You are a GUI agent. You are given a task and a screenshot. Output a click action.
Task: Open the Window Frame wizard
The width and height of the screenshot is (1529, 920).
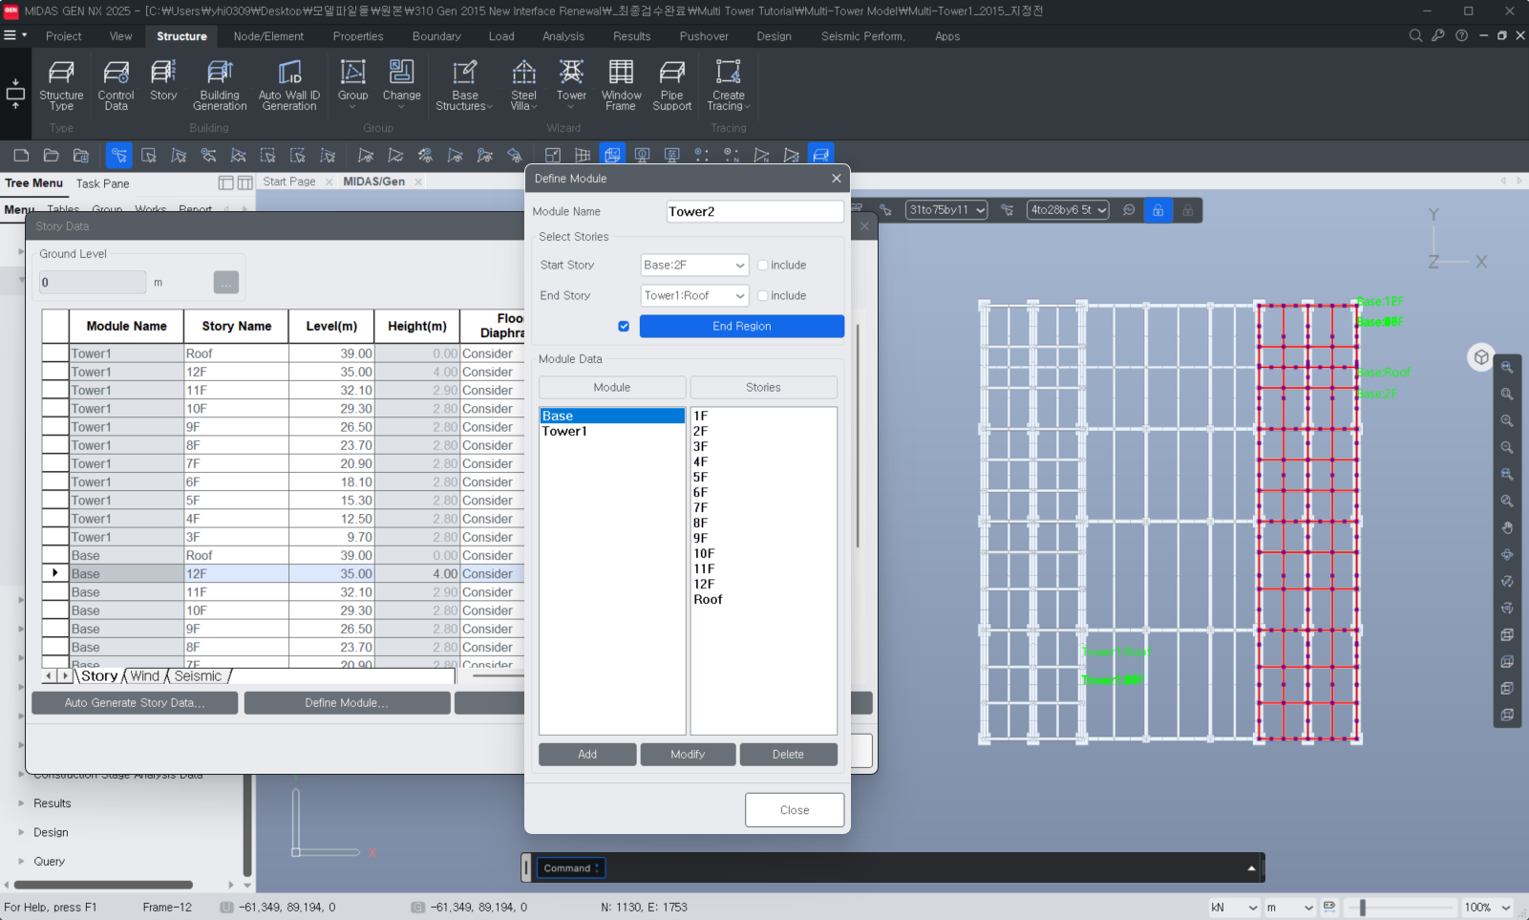point(621,84)
